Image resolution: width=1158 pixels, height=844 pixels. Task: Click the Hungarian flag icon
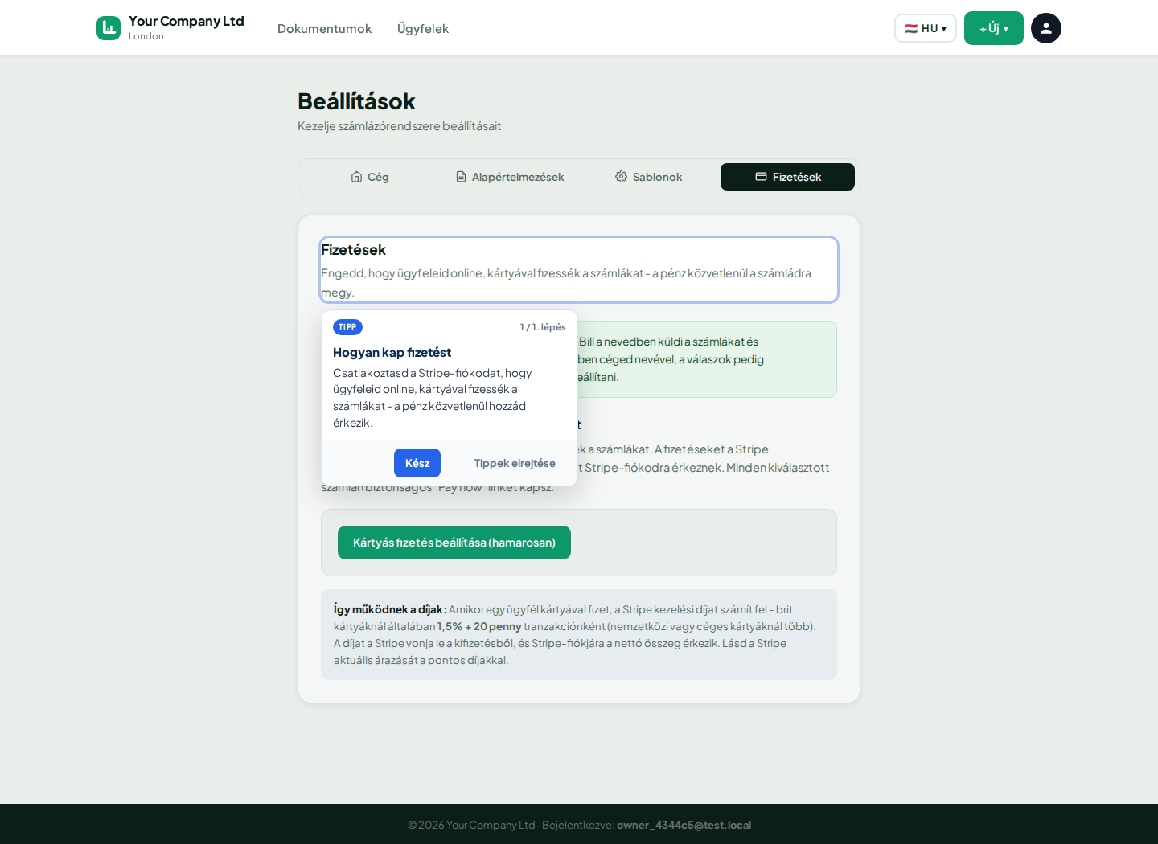pyautogui.click(x=911, y=28)
